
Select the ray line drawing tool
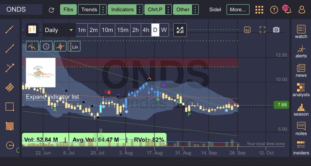10,48
